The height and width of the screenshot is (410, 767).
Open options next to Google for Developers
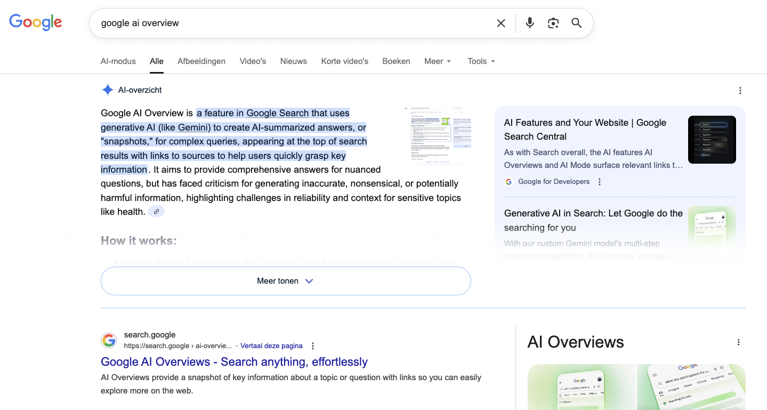click(x=600, y=182)
